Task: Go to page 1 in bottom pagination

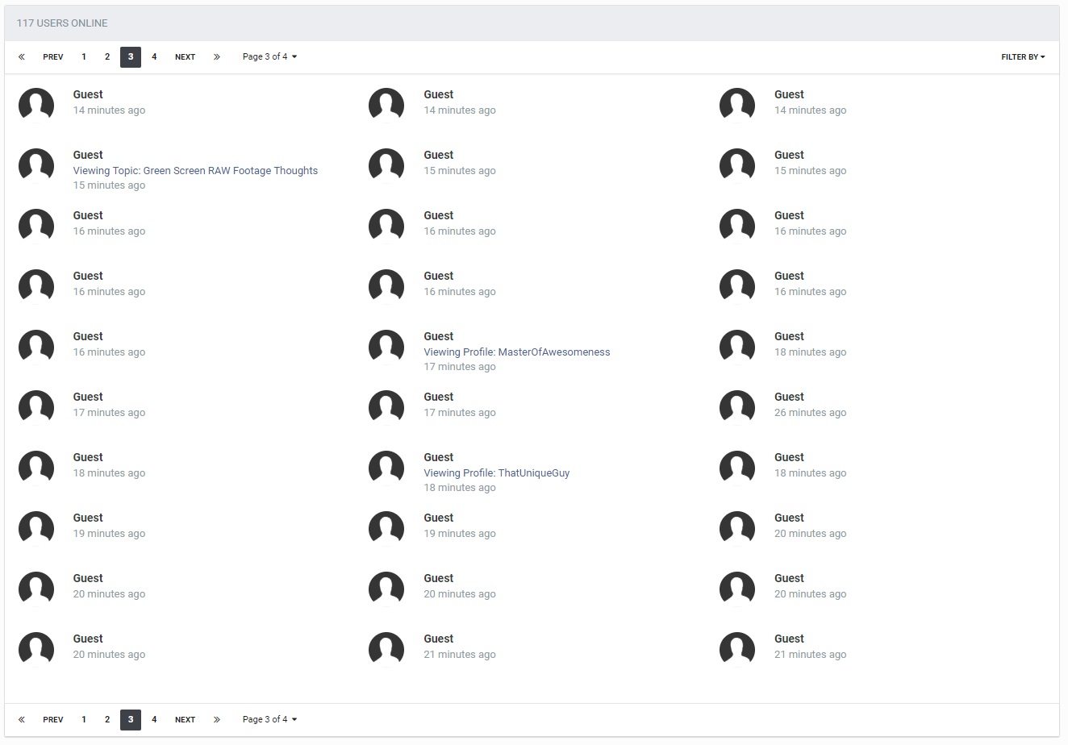Action: point(84,720)
